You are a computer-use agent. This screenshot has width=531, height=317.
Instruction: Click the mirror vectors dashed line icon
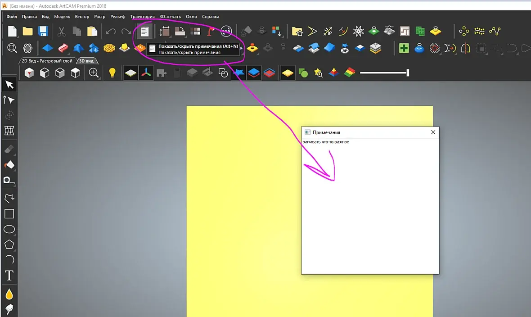coord(466,48)
